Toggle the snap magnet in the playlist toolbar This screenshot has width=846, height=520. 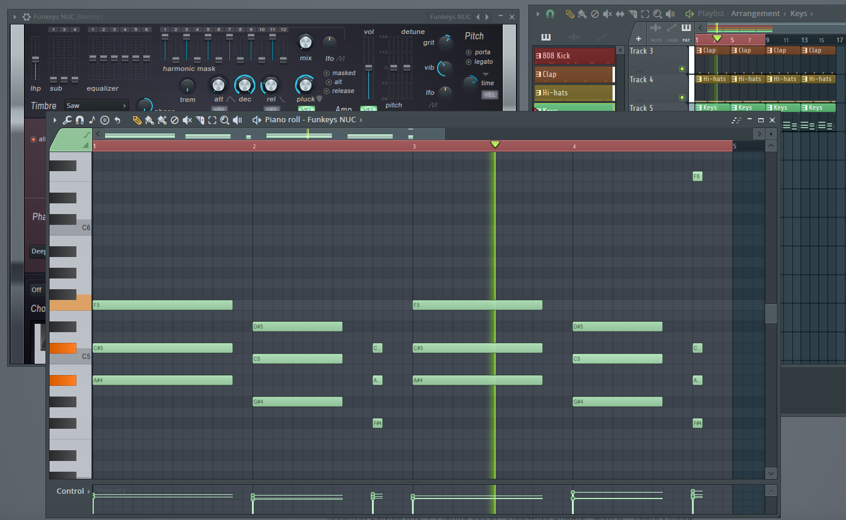tap(550, 13)
